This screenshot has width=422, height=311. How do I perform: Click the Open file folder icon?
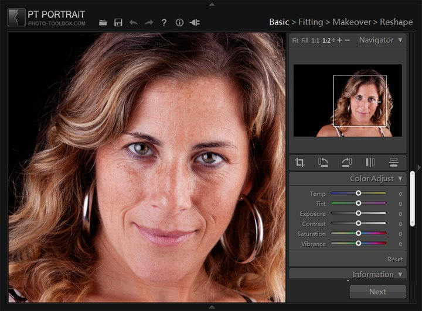point(103,22)
